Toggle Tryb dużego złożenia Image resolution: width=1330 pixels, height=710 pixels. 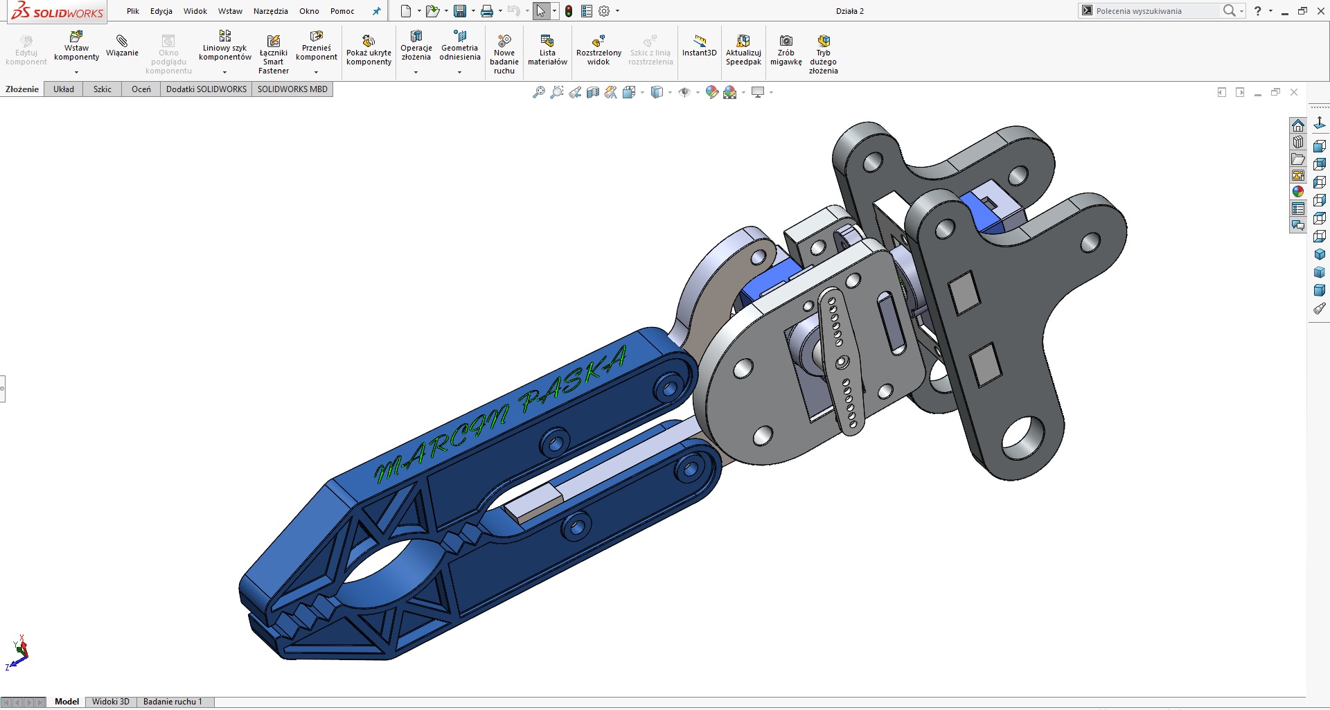[x=823, y=54]
